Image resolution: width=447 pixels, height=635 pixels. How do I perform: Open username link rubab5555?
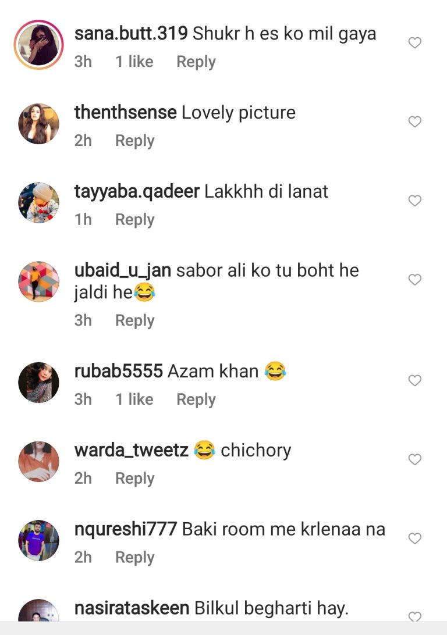(119, 372)
